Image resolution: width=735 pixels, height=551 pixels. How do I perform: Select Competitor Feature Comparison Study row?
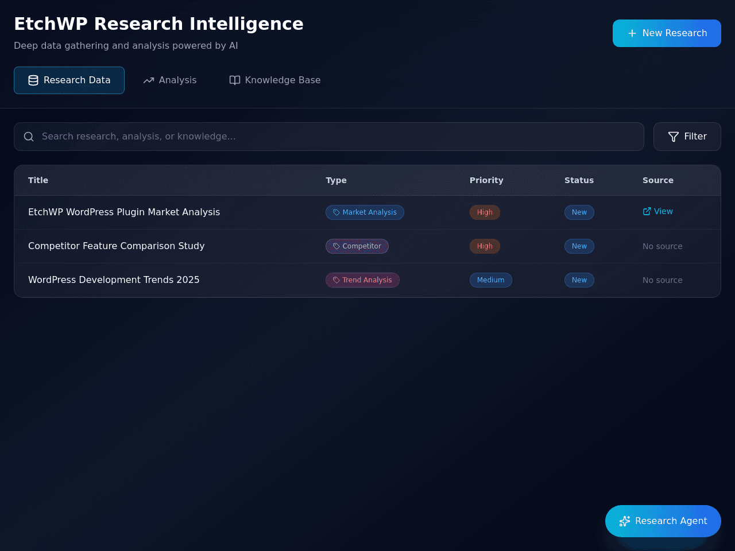[x=367, y=246]
